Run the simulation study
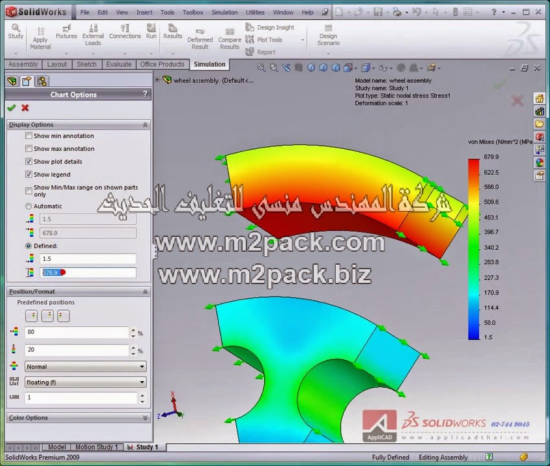The width and height of the screenshot is (550, 466). [151, 32]
